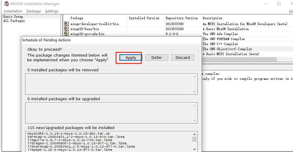Select libregex-1.20090805-2 dll package line
Viewport: 293px width, 152px height.
click(x=77, y=143)
